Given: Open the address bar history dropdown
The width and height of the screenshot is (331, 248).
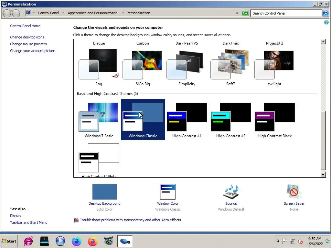Looking at the screenshot, I should tap(237, 13).
